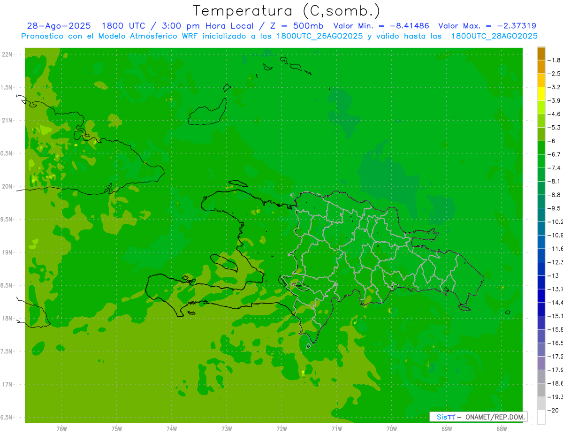
Task: Click the '21N' latitude label
Action: [x=8, y=121]
